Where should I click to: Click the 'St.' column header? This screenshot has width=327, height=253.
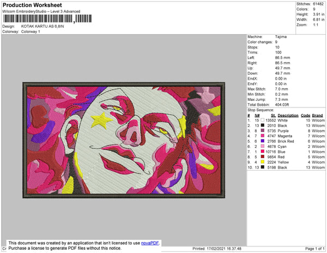click(274, 116)
